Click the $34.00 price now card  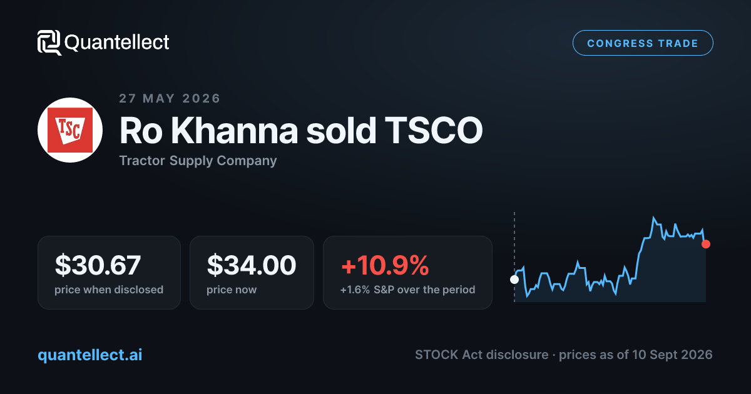coord(252,273)
